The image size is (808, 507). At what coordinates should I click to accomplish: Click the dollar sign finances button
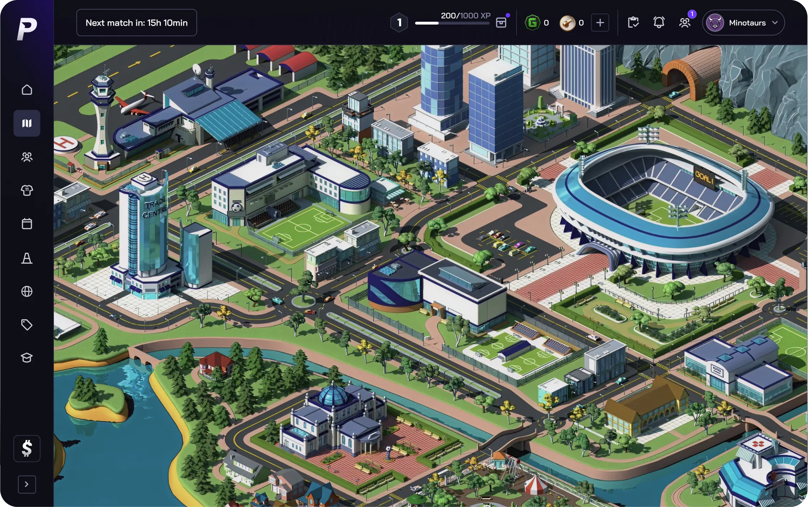(x=27, y=448)
